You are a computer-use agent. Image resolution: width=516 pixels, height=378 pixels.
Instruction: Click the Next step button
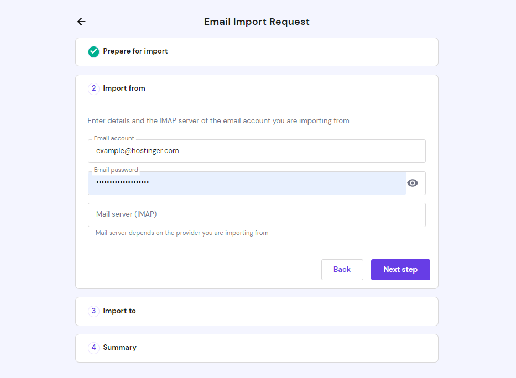tap(400, 269)
